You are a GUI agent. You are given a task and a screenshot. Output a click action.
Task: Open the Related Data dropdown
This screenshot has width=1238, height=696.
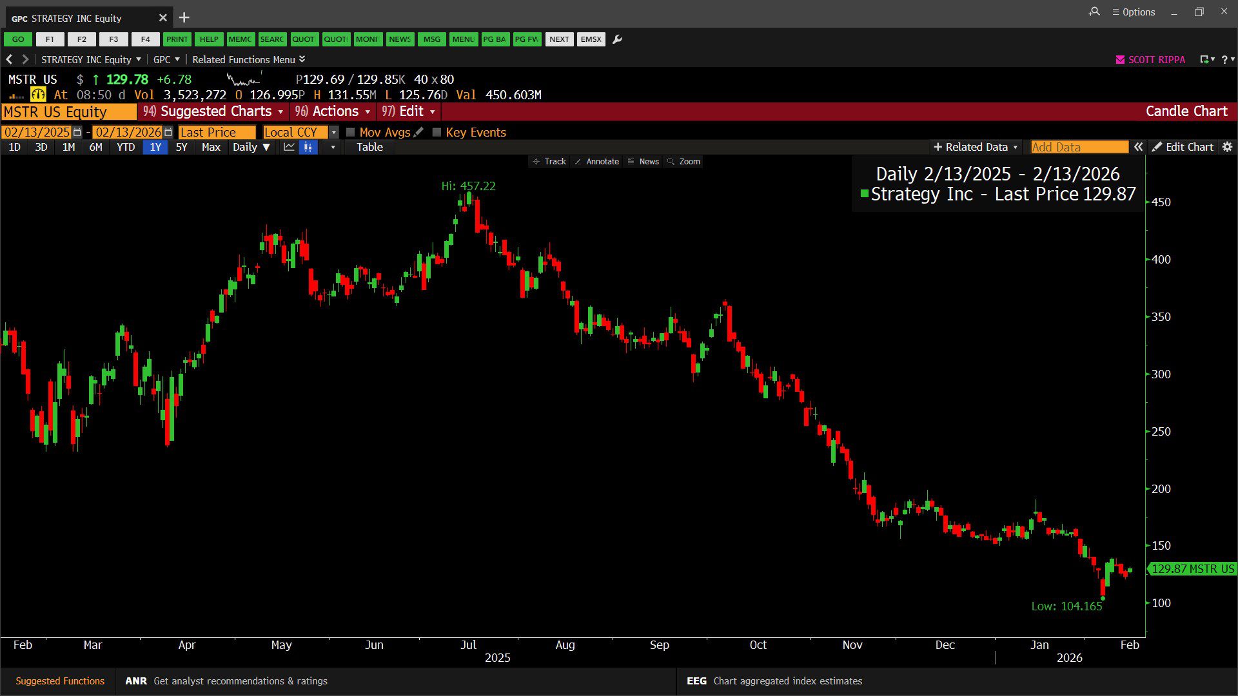coord(976,147)
